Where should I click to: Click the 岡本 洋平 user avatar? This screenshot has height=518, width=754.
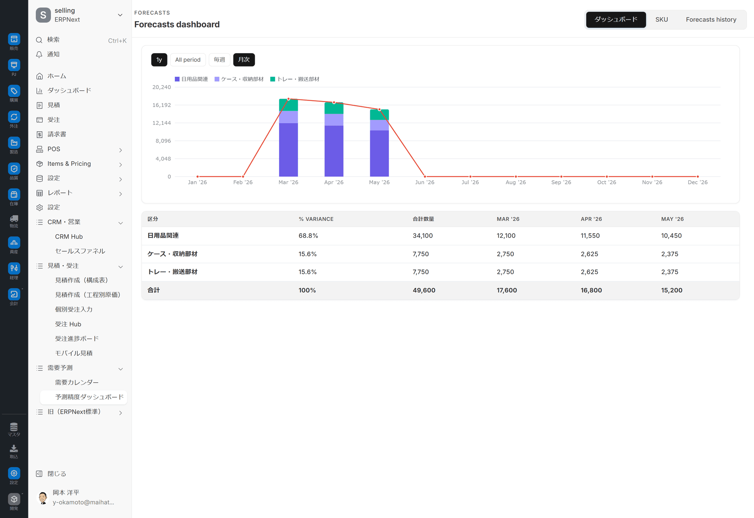point(43,498)
